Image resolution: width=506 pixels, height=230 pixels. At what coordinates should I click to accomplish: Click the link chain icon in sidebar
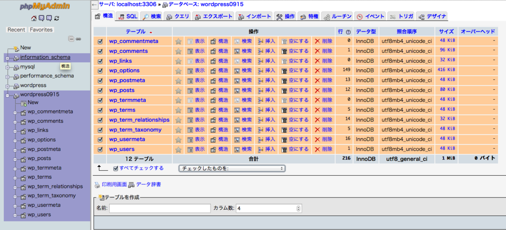(79, 39)
